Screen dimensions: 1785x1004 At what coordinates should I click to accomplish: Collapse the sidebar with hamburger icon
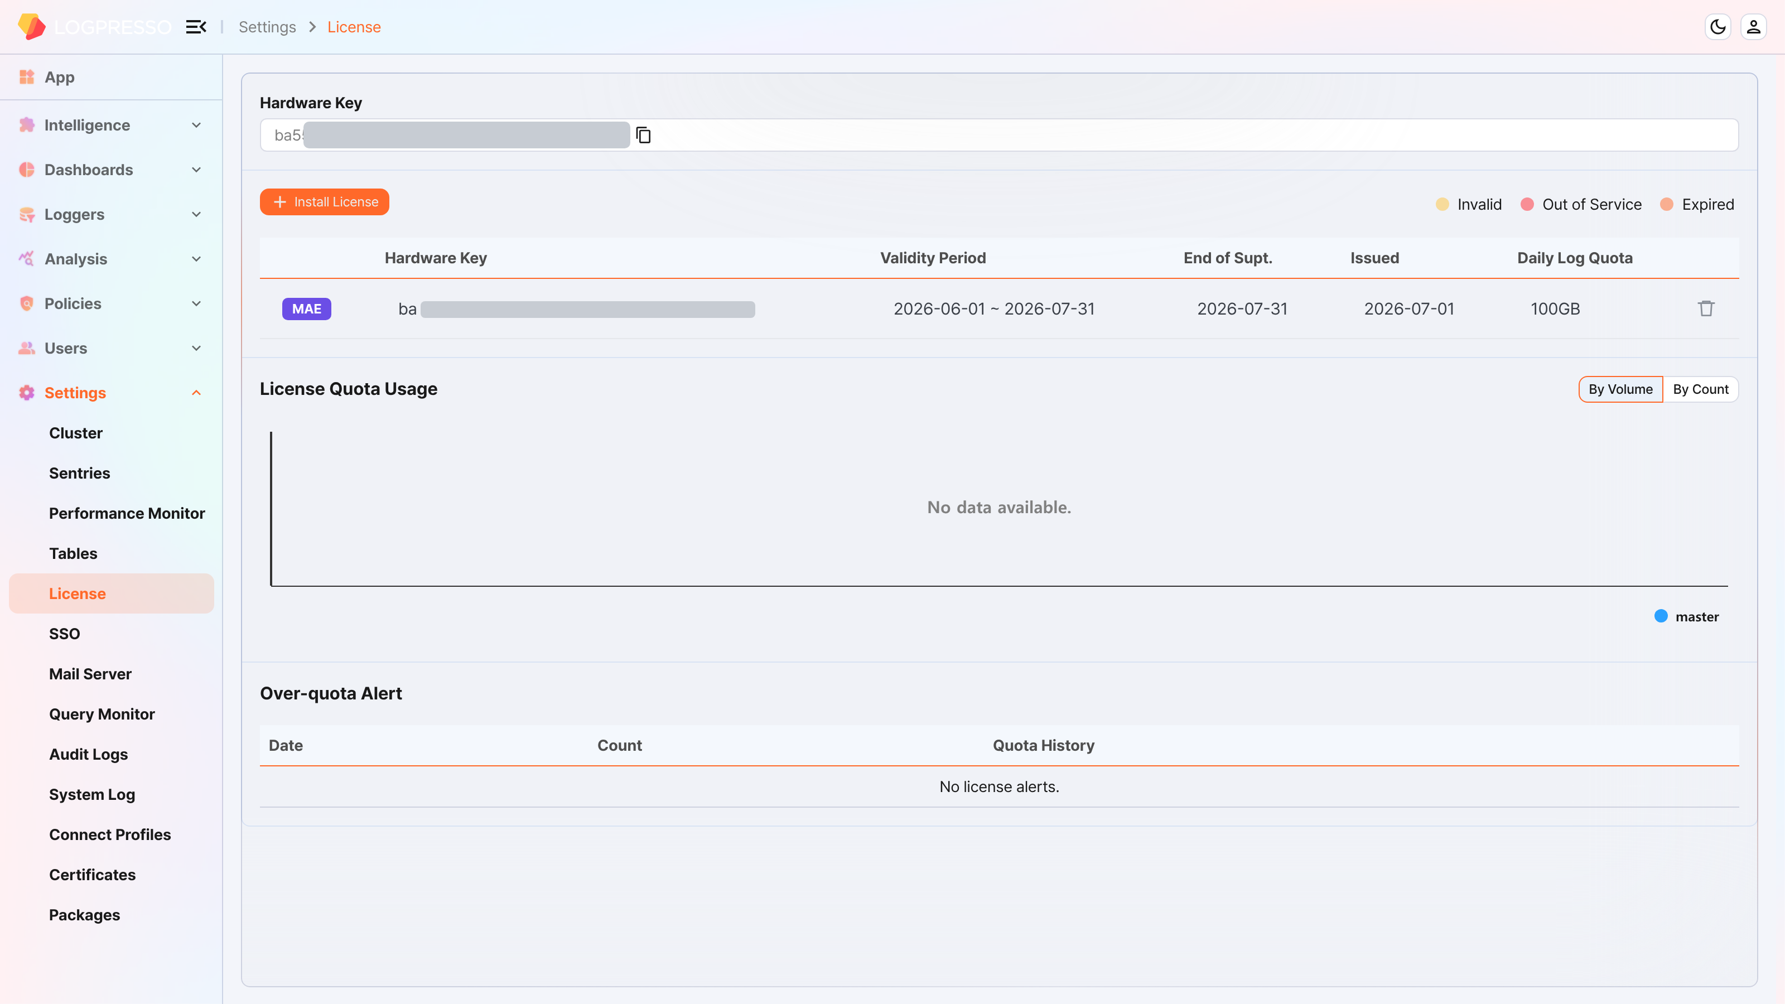196,27
